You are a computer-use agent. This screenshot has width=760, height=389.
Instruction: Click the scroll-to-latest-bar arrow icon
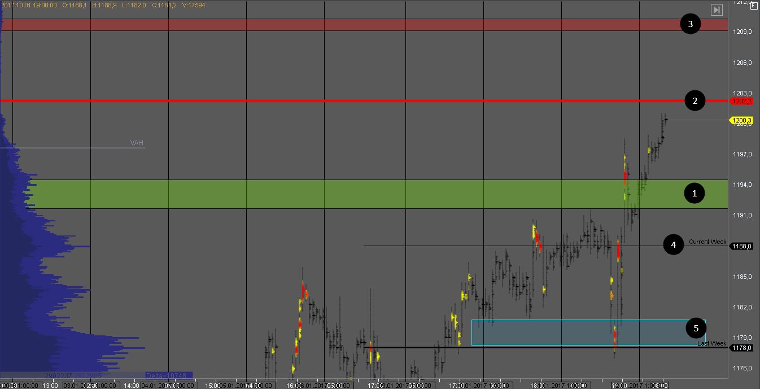click(x=716, y=10)
